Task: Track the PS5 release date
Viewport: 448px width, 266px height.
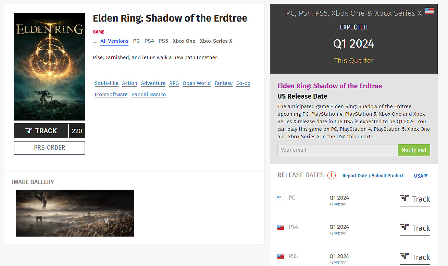Action: [x=415, y=257]
